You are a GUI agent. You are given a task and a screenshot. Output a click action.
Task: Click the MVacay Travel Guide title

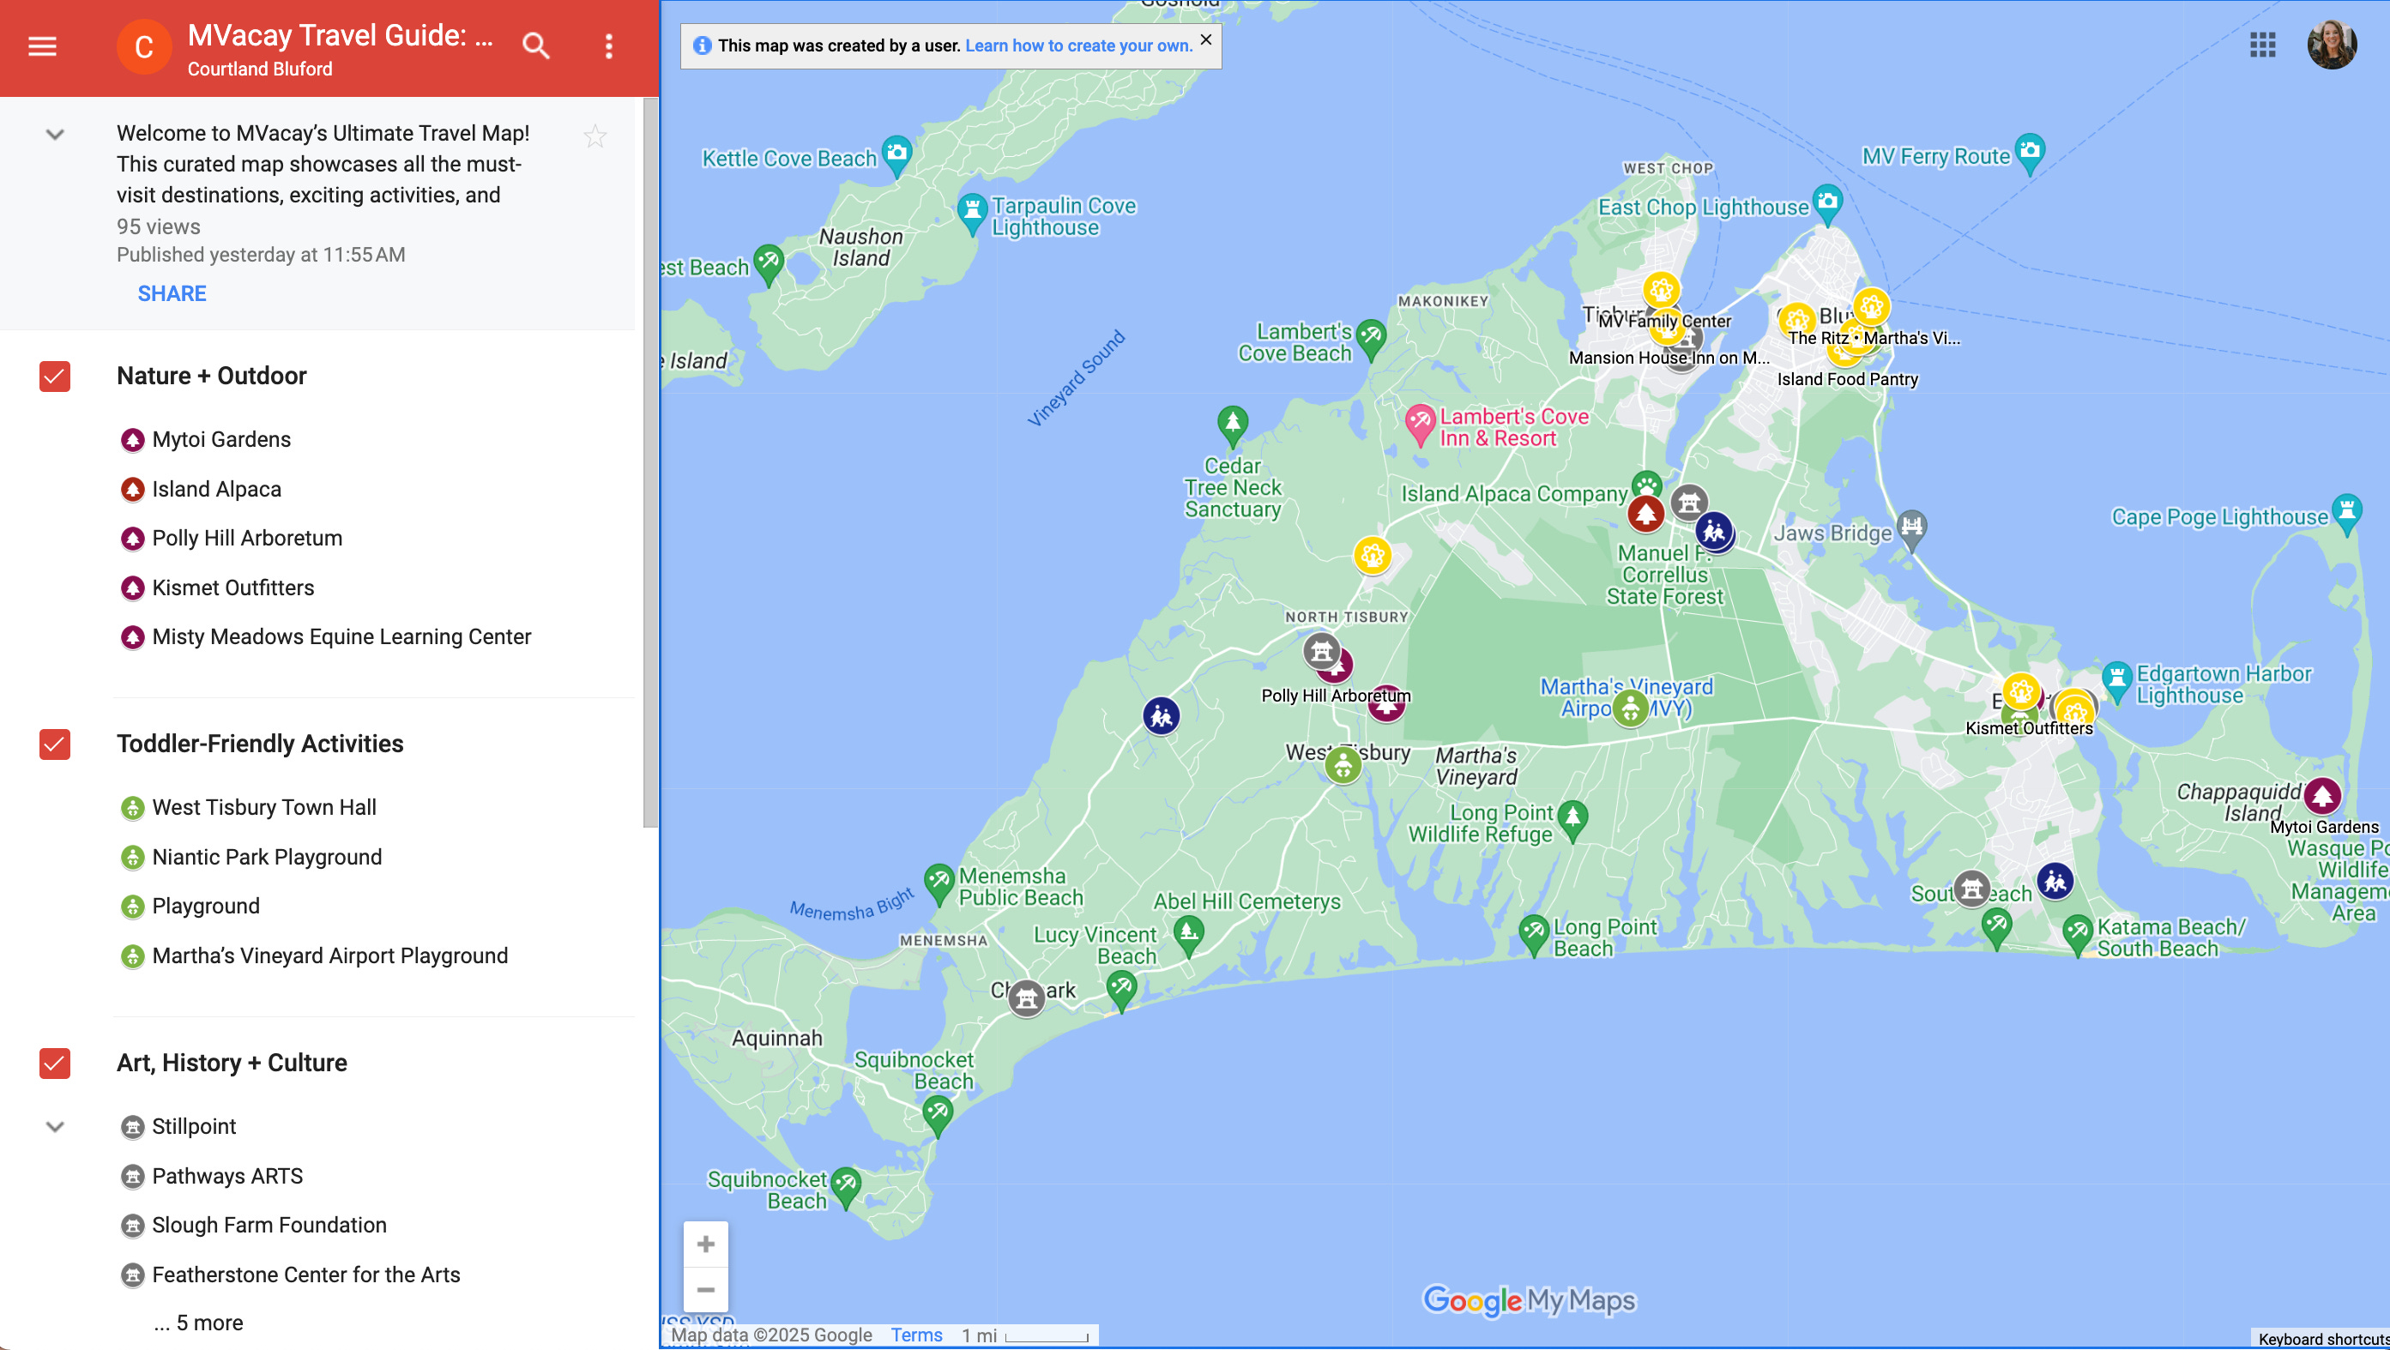(x=340, y=35)
